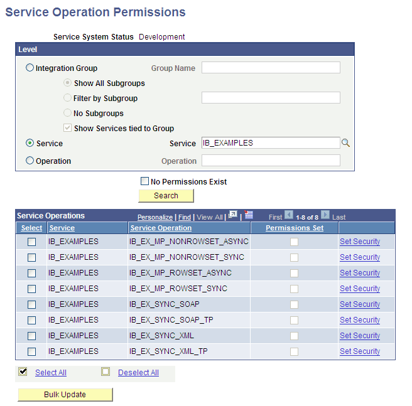Check the No Permissions Exist checkbox

click(144, 181)
